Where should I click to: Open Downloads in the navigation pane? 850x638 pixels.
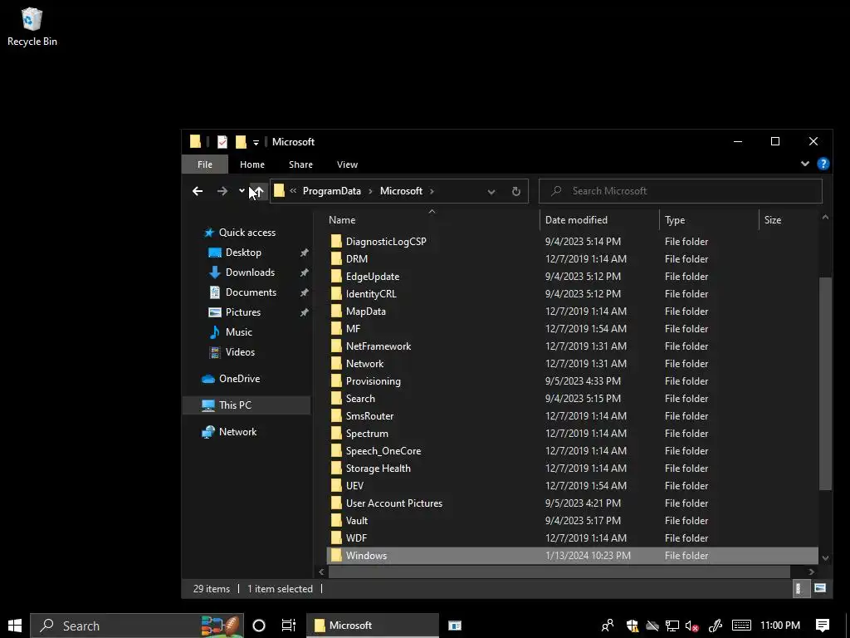250,272
